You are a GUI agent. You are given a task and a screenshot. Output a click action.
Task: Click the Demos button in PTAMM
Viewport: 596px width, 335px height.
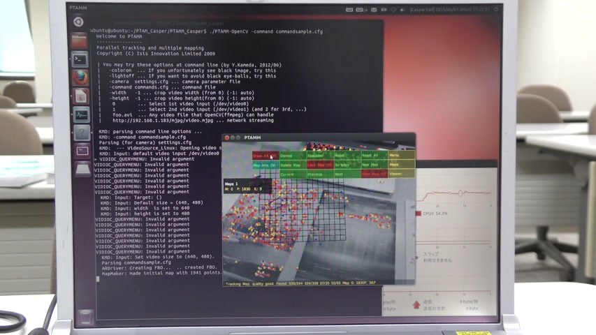coord(293,156)
